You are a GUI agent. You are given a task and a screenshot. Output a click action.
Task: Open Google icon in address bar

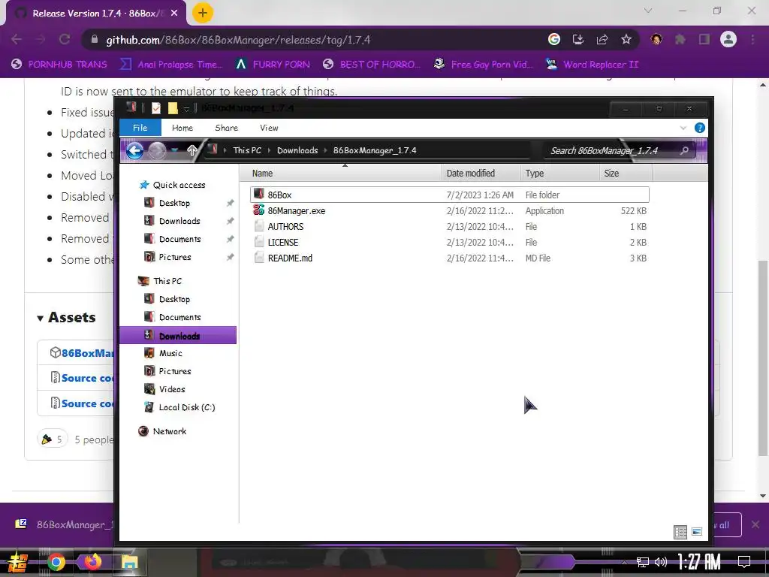554,40
